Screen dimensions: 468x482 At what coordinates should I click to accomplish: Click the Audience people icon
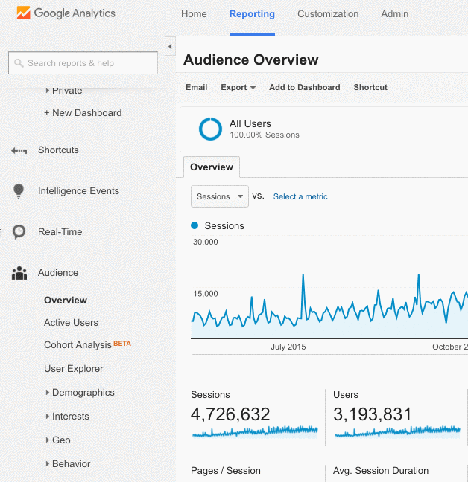pyautogui.click(x=19, y=273)
